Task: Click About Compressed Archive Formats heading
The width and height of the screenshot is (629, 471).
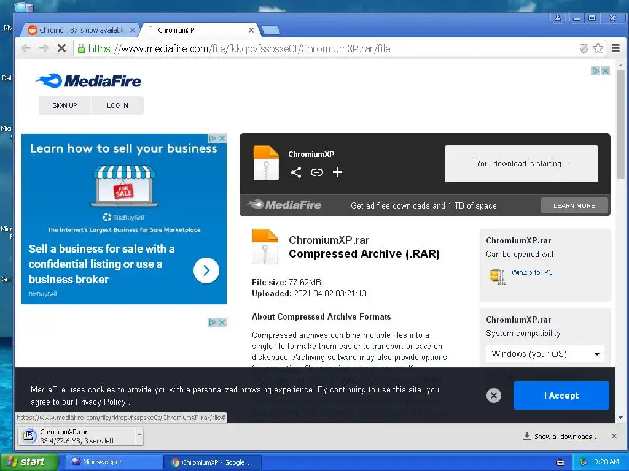Action: 321,316
